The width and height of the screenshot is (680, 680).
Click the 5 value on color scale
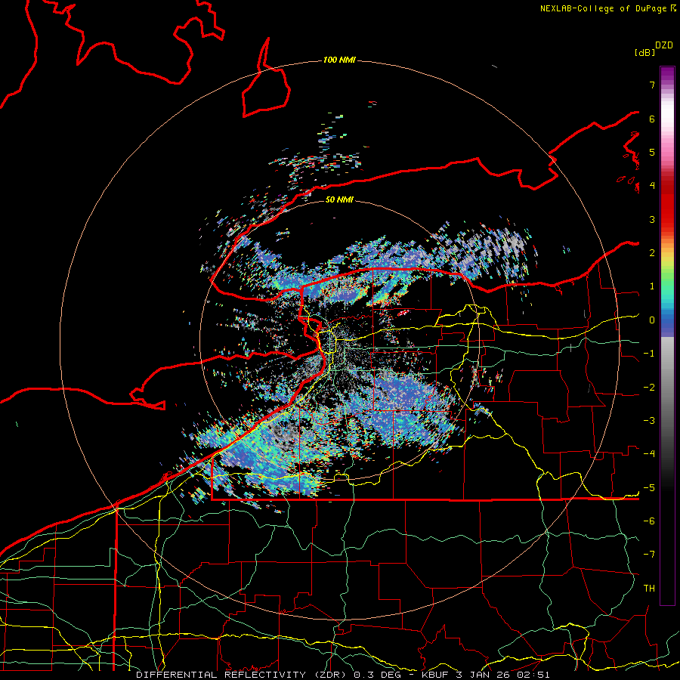[652, 152]
